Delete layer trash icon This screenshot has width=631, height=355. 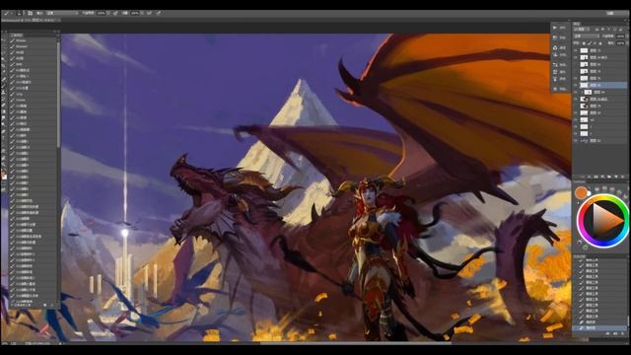click(x=622, y=177)
